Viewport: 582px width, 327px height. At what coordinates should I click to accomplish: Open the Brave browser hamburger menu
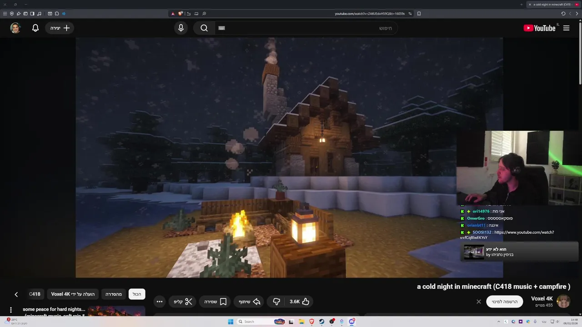click(x=5, y=14)
